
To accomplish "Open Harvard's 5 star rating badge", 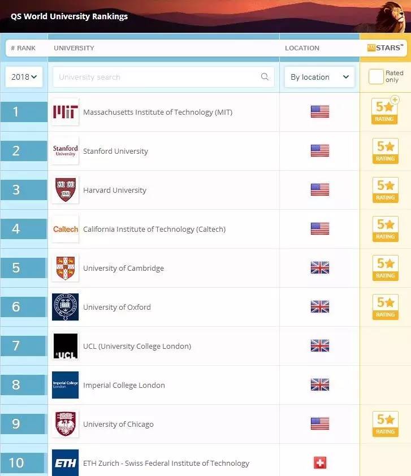I will [x=385, y=190].
